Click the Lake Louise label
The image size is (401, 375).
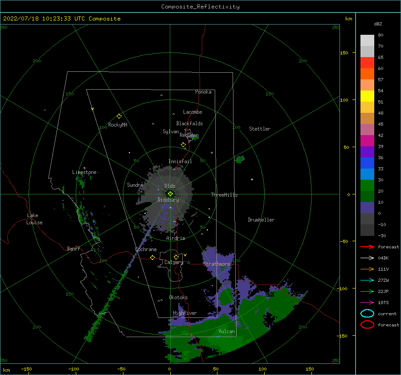click(x=34, y=219)
